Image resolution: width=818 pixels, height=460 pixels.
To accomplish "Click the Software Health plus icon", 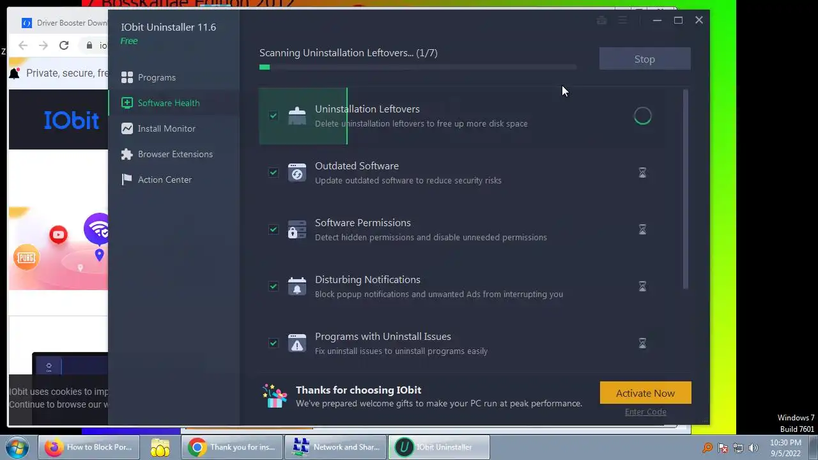I will [127, 103].
